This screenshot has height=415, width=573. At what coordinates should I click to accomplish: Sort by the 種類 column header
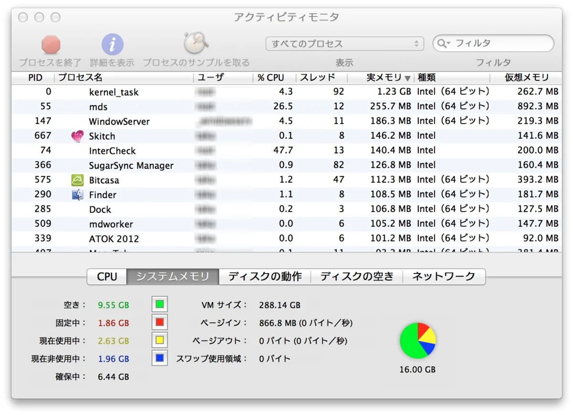point(452,77)
